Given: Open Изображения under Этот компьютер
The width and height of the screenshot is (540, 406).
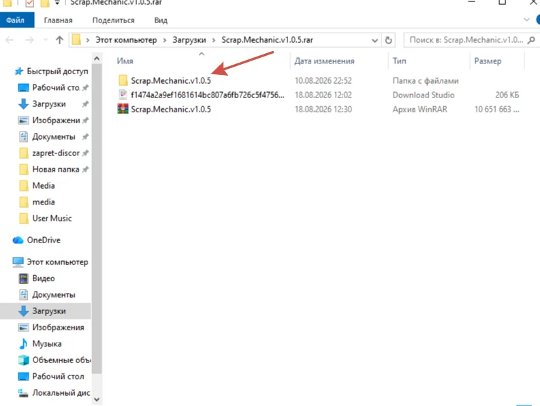Looking at the screenshot, I should tap(58, 328).
